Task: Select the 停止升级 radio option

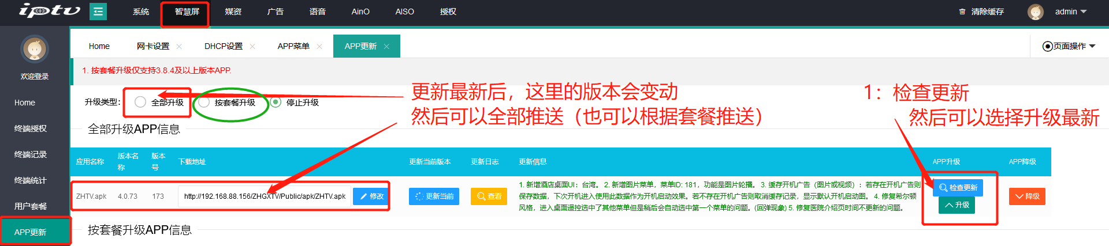Action: point(276,102)
